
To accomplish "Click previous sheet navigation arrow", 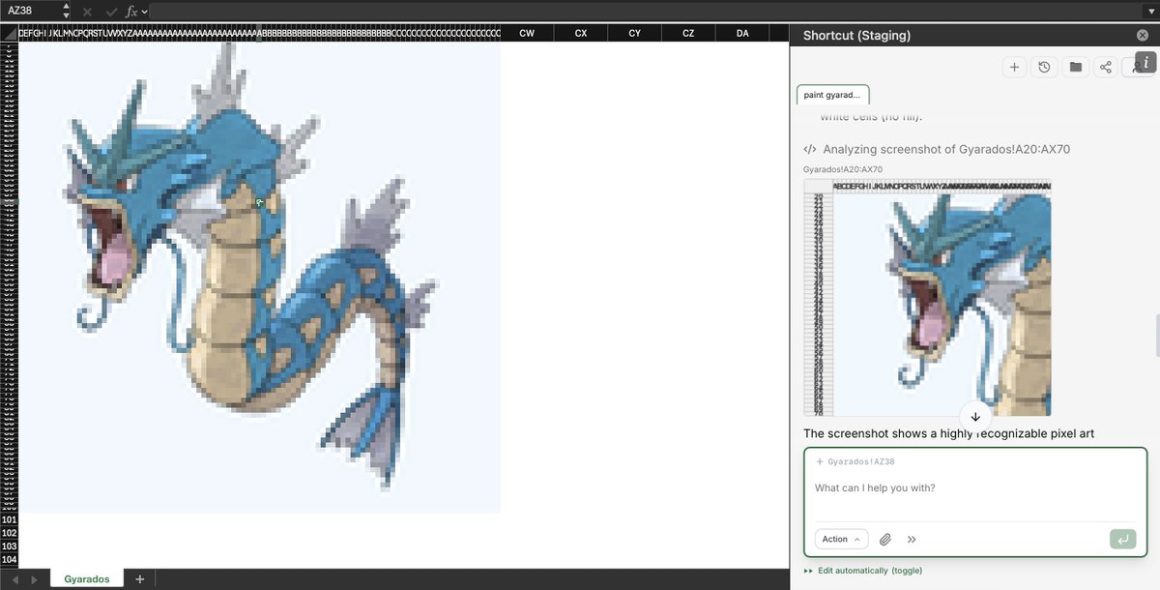I will tap(14, 579).
